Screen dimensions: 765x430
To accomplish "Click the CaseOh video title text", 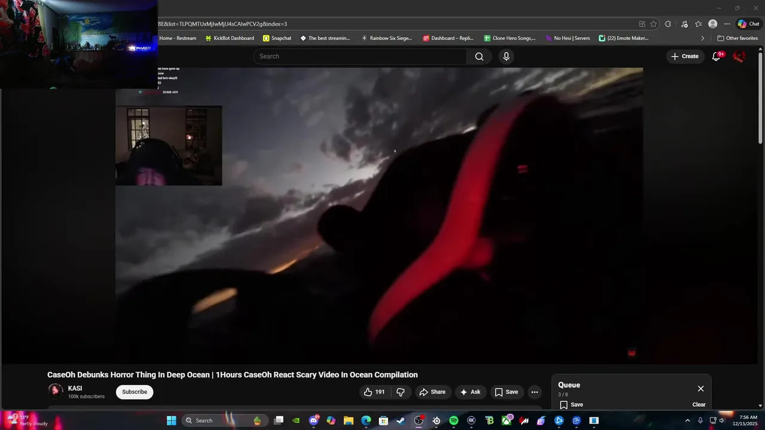I will (232, 374).
